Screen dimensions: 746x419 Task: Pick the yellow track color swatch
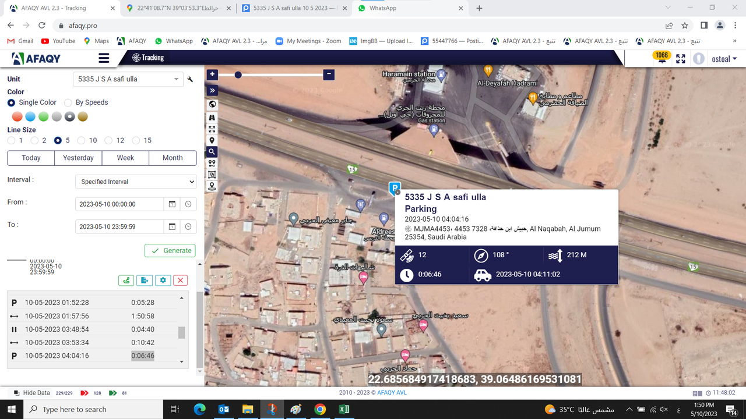coord(82,116)
